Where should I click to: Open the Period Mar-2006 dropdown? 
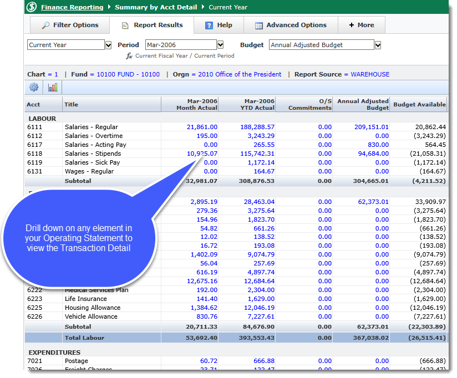pos(220,45)
